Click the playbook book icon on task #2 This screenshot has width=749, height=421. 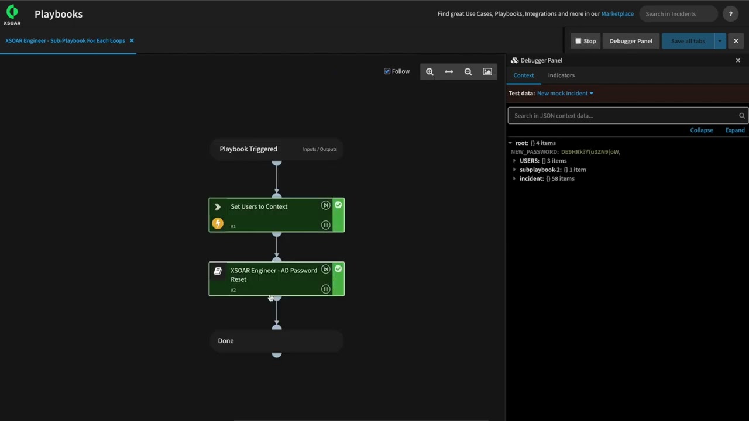click(x=218, y=271)
